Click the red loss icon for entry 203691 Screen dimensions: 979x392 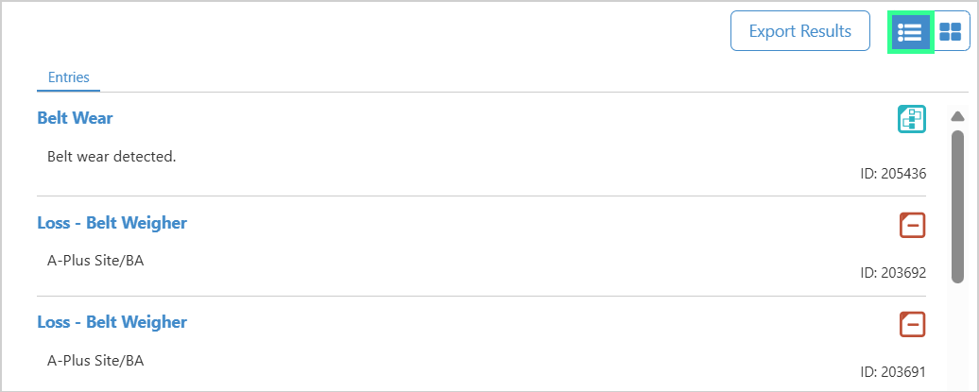912,324
